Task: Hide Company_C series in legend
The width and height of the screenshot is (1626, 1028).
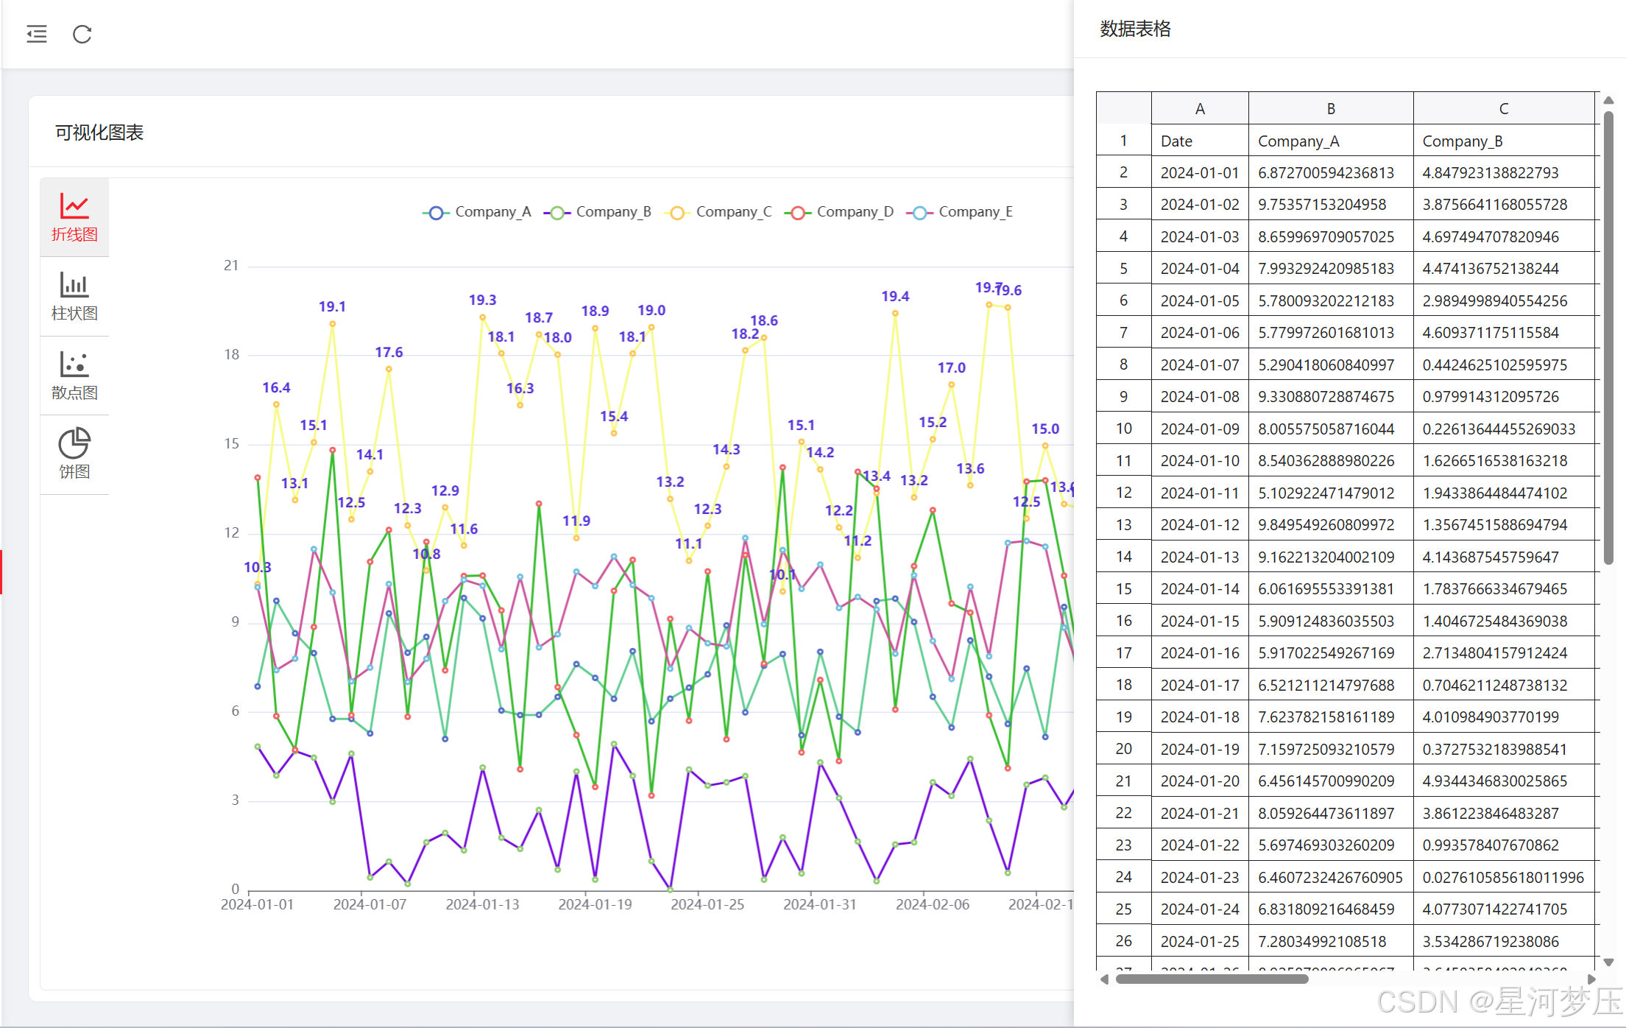Action: (x=718, y=212)
